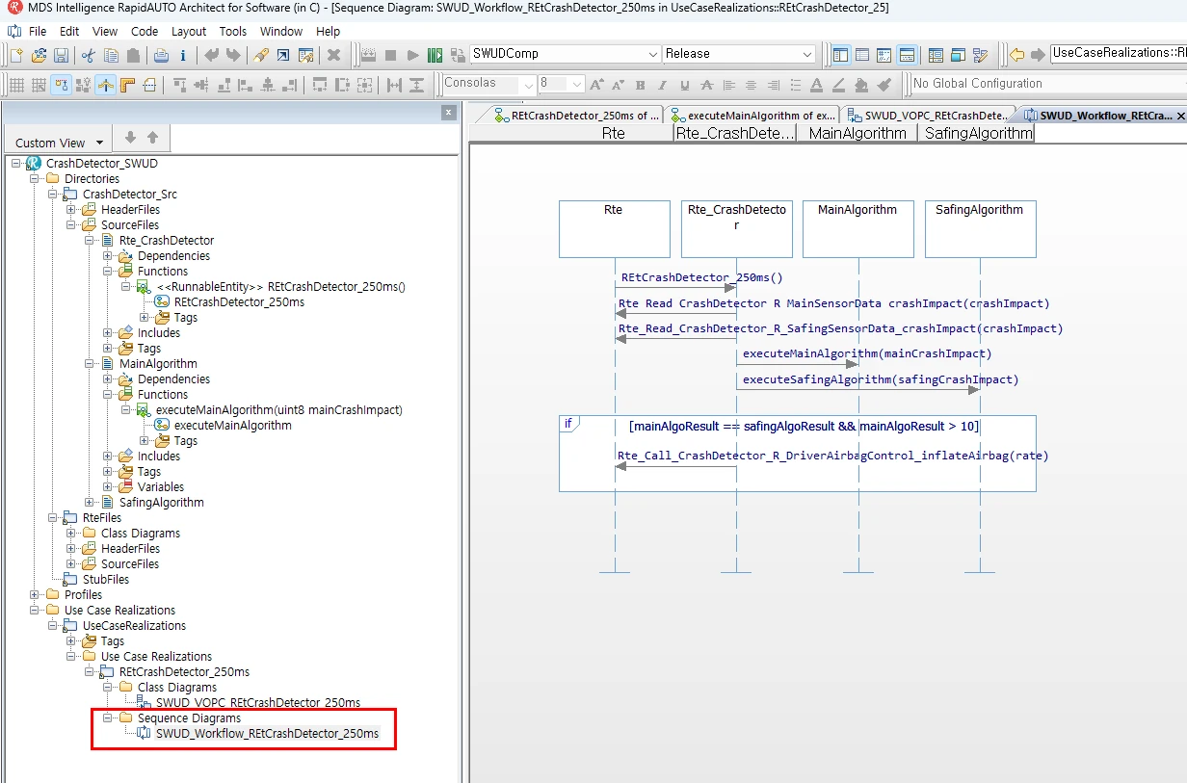Open the SWUDComp component dropdown

[x=651, y=54]
